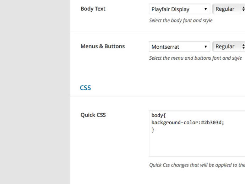The width and height of the screenshot is (245, 184).
Task: Place cursor on the background-color line
Action: click(188, 123)
